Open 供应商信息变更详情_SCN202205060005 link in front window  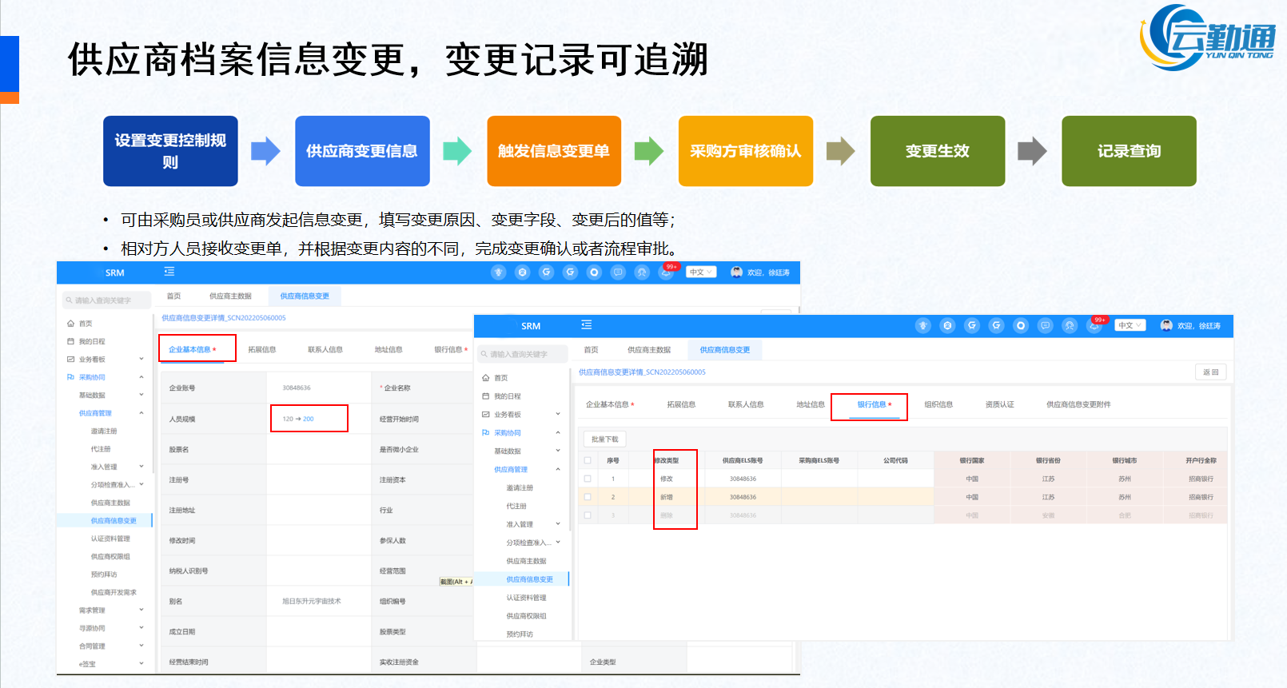[642, 372]
